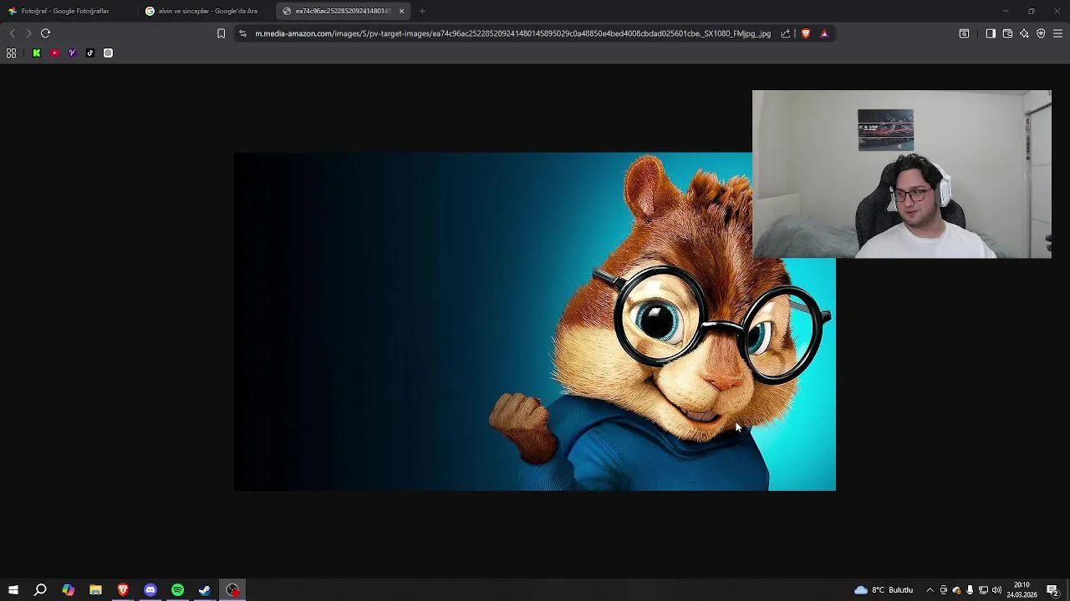Close the ea74c96ac image tab
Image resolution: width=1070 pixels, height=601 pixels.
401,11
